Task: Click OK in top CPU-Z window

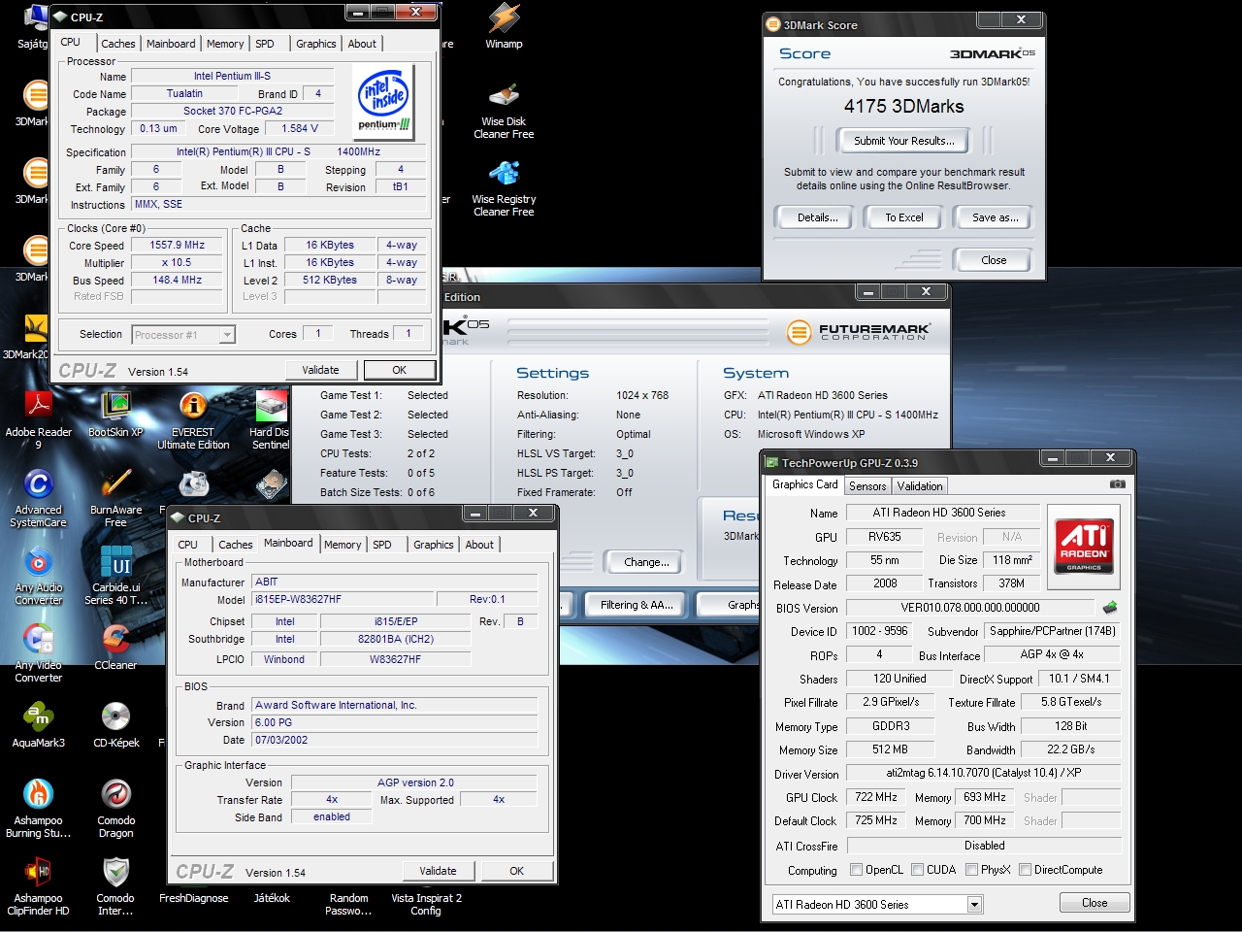Action: [399, 370]
